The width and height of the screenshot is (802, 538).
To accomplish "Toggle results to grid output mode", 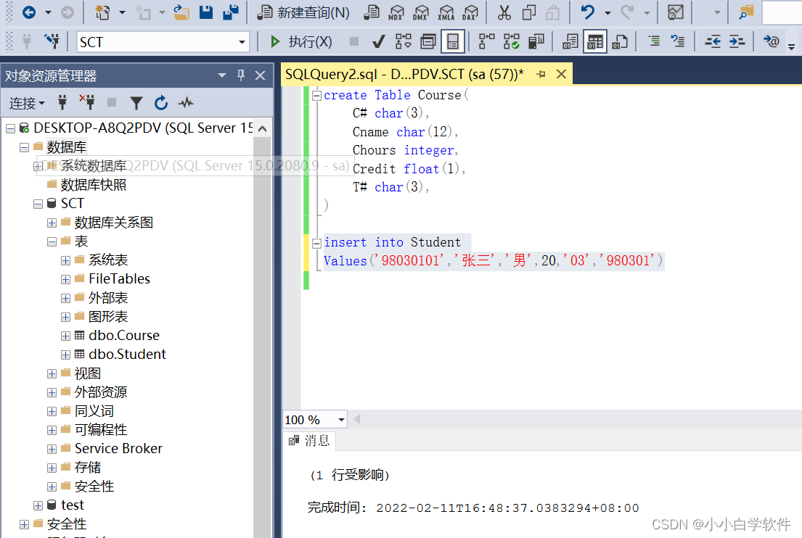I will tap(594, 42).
